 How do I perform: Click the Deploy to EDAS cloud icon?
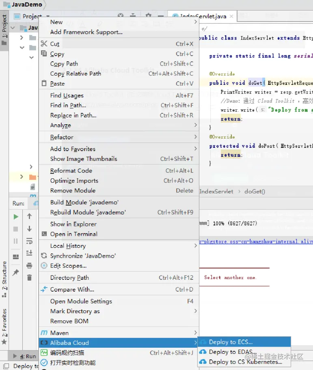[203, 352]
